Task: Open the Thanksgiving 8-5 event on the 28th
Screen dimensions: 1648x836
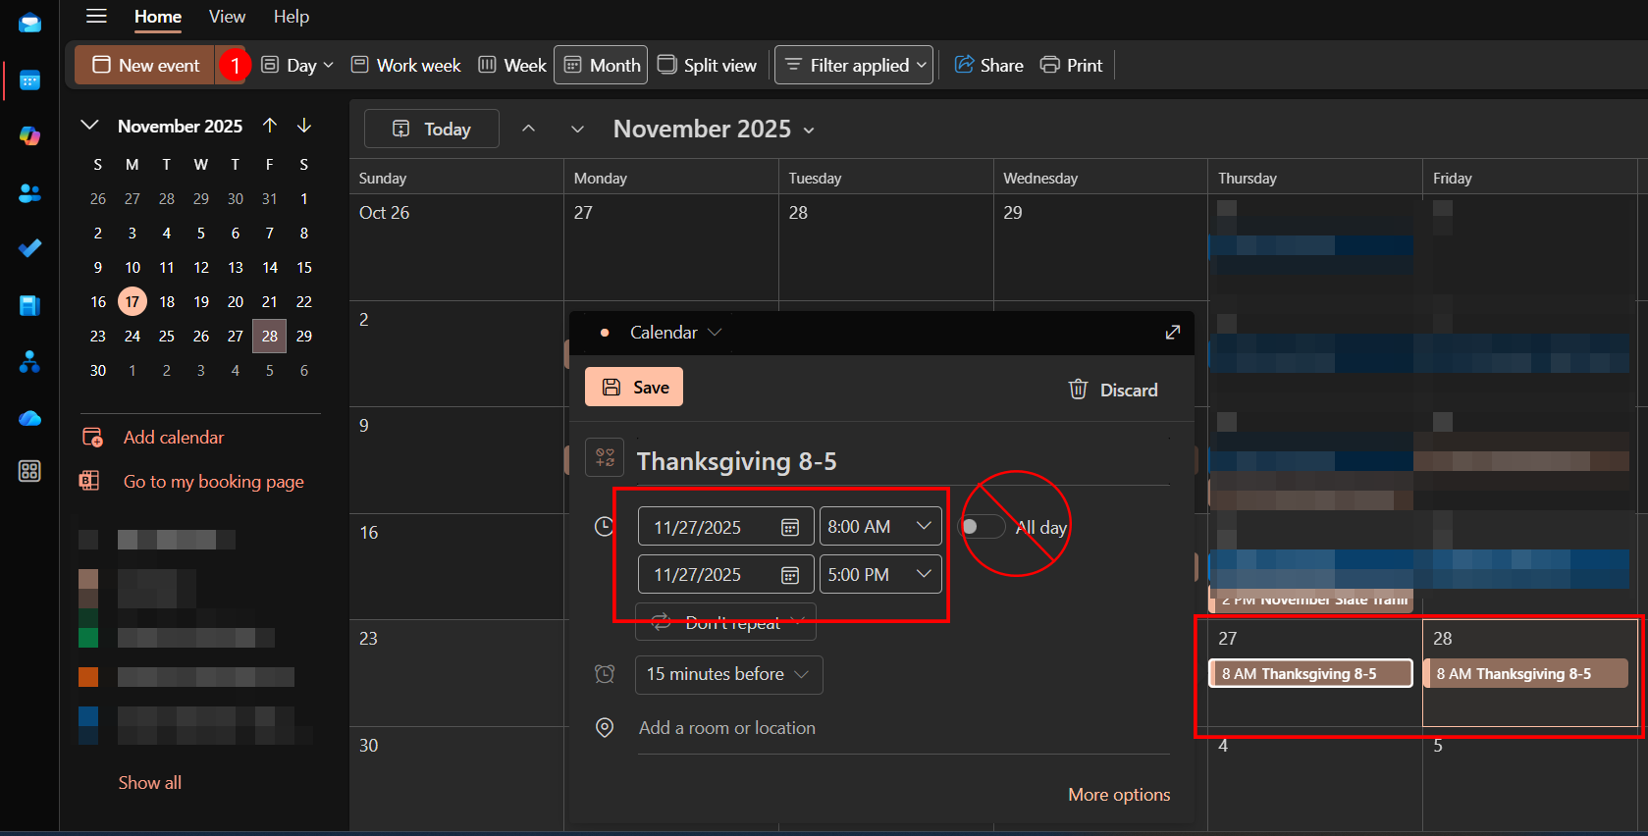Action: pyautogui.click(x=1524, y=673)
